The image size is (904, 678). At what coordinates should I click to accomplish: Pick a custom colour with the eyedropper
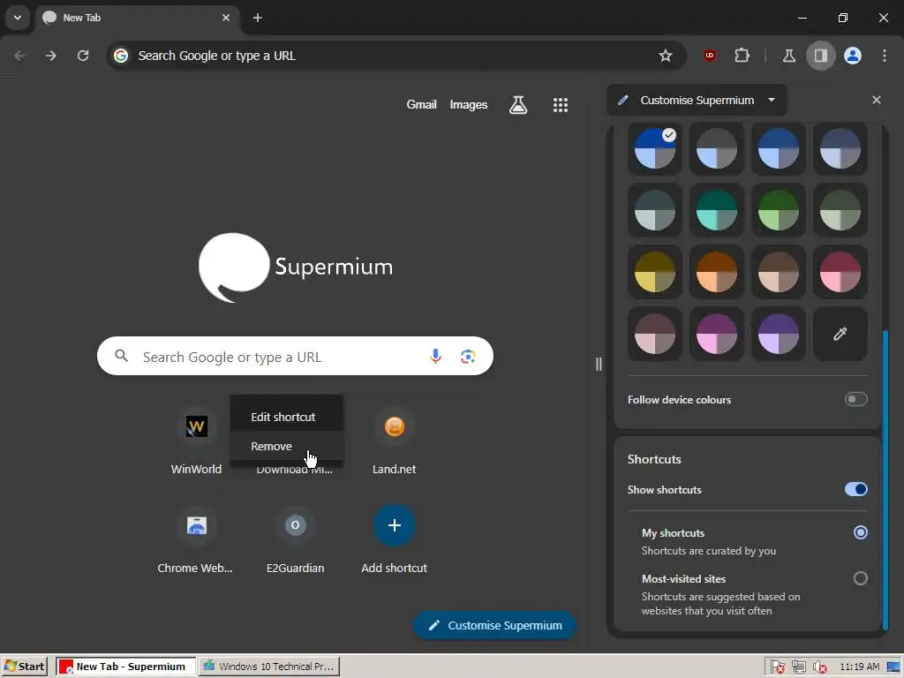point(840,334)
